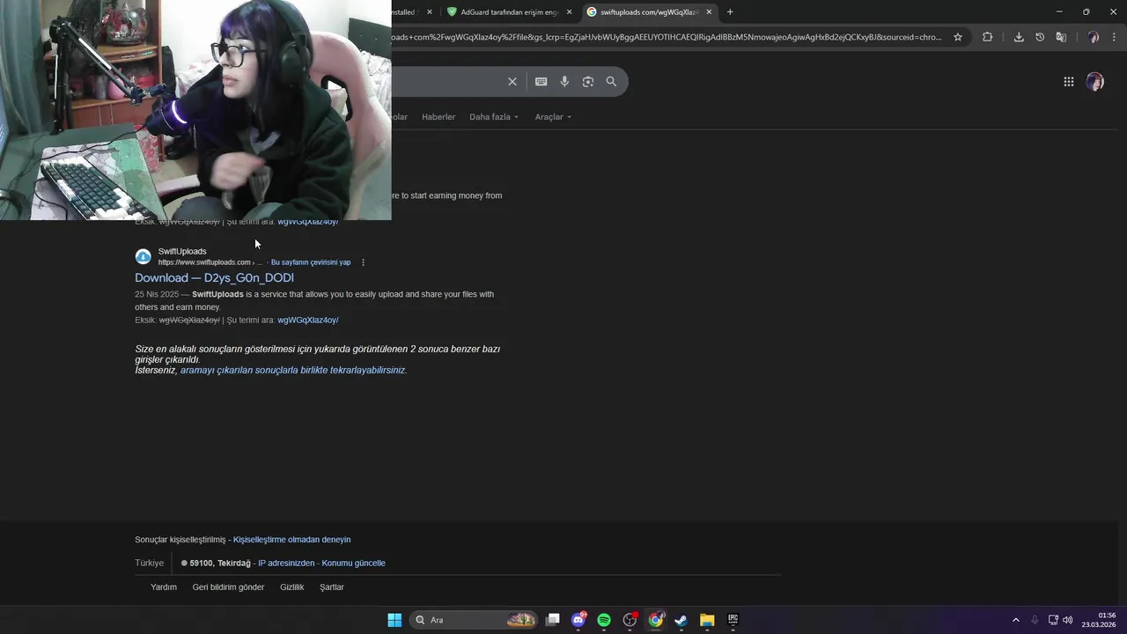
Task: Open Discord from the taskbar
Action: pos(578,620)
